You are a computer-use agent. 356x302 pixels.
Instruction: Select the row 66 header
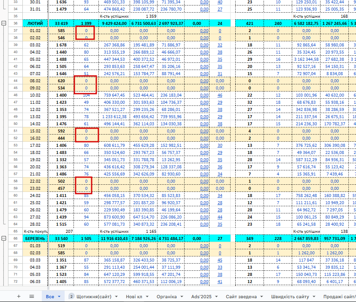pyautogui.click(x=16, y=238)
